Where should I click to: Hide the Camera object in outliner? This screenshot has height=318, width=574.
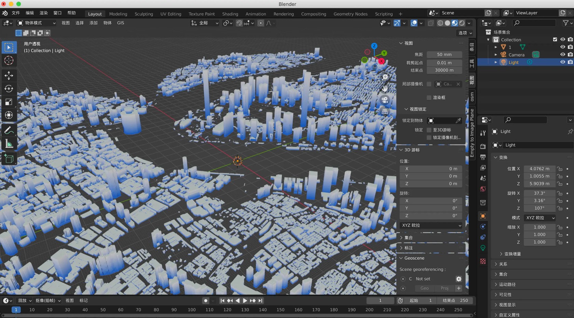coord(563,55)
